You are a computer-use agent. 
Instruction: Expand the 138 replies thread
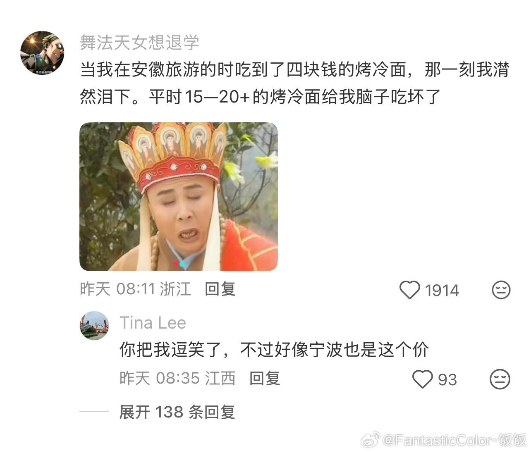click(x=177, y=412)
